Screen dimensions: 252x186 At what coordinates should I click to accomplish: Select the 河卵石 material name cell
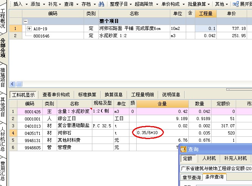[75, 133]
